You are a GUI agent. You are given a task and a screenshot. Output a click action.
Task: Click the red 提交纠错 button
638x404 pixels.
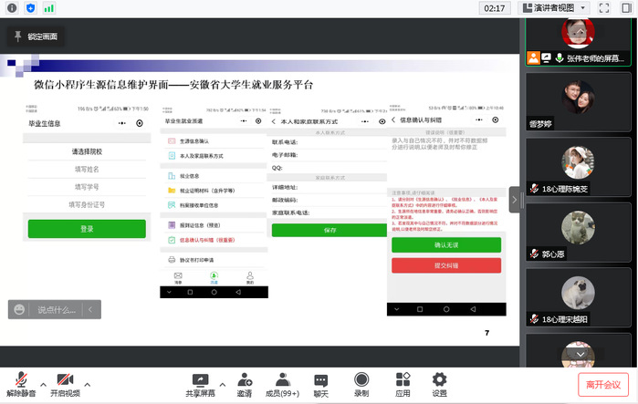[x=446, y=265]
